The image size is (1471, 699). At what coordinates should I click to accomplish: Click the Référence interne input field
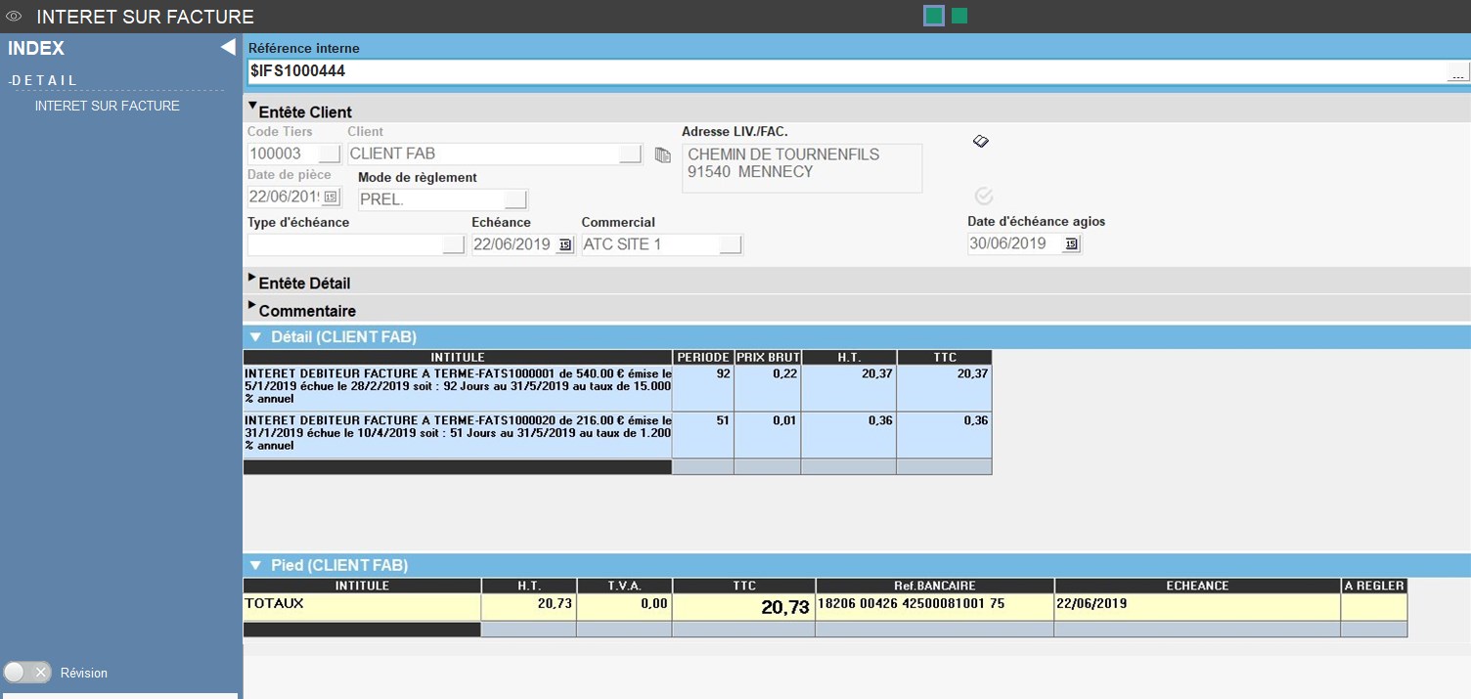841,72
